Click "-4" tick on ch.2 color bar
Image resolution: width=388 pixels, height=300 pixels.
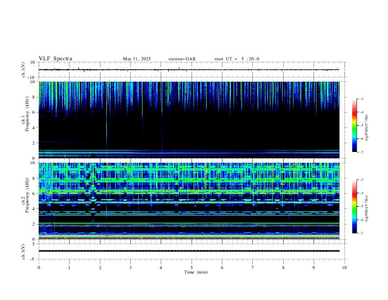pos(361,193)
